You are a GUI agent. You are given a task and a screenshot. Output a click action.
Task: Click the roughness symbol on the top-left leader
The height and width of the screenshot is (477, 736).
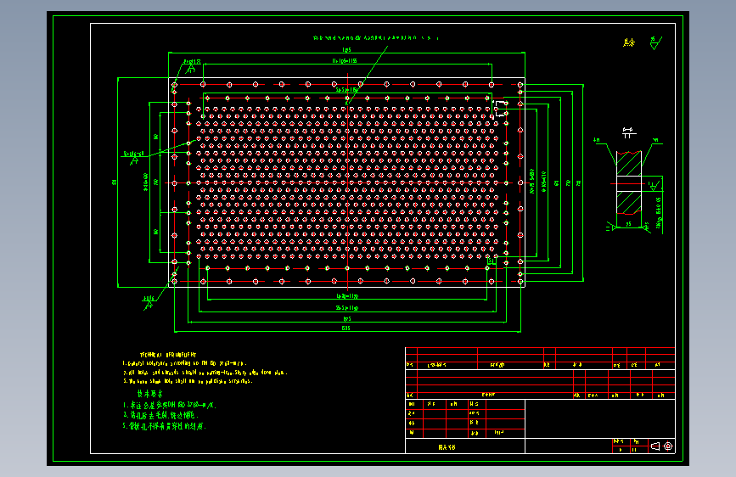[190, 69]
